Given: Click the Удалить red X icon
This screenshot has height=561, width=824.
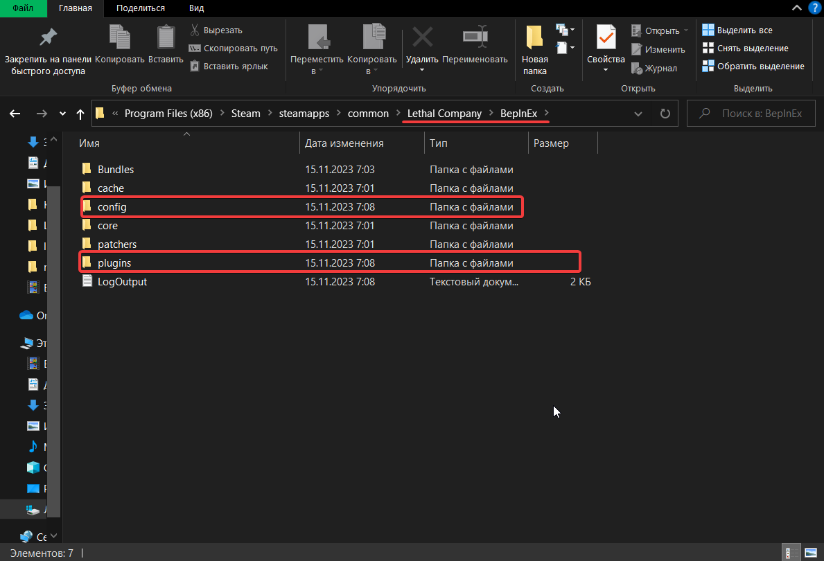Looking at the screenshot, I should point(423,37).
